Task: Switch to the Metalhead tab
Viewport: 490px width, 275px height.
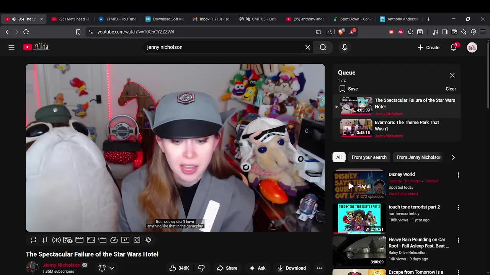Action: coord(70,19)
